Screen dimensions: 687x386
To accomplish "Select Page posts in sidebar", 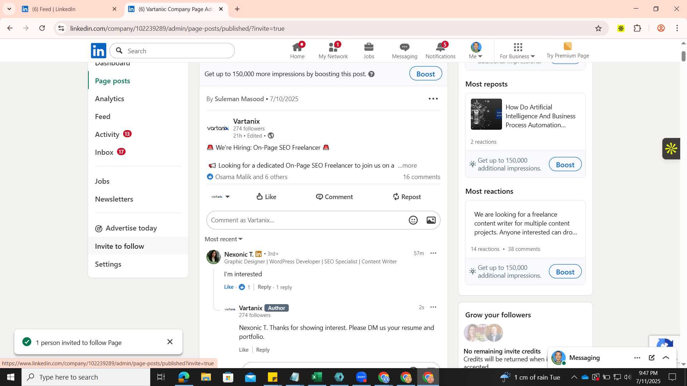I will click(x=112, y=81).
